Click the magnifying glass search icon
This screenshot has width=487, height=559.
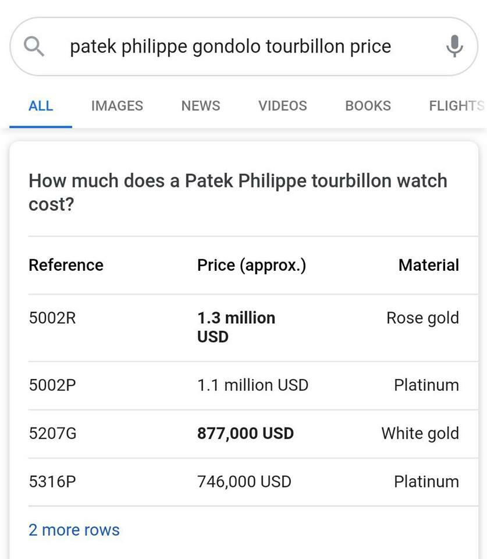pos(34,46)
